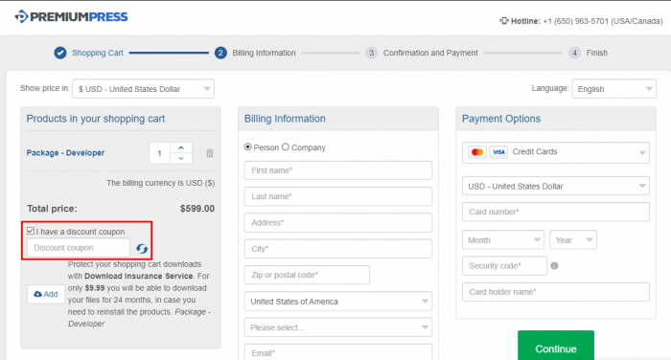Click the step 4 Finish circle

tap(574, 53)
